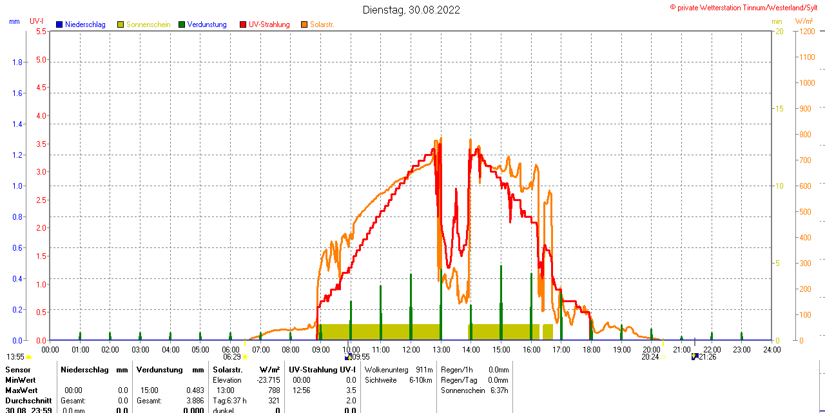Screen dimensions: 825x413
Task: Click the orange Solarstr. legend swatch
Action: click(304, 24)
